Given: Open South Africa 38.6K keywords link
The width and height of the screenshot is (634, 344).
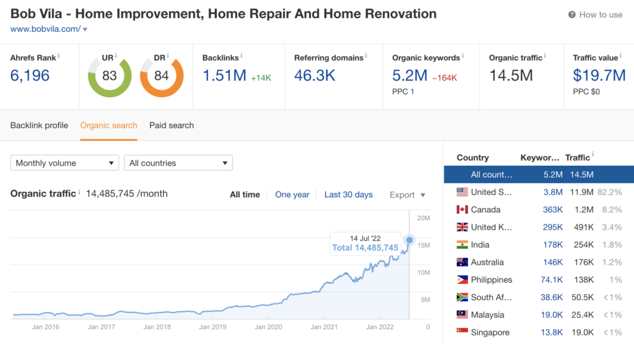Looking at the screenshot, I should [552, 297].
